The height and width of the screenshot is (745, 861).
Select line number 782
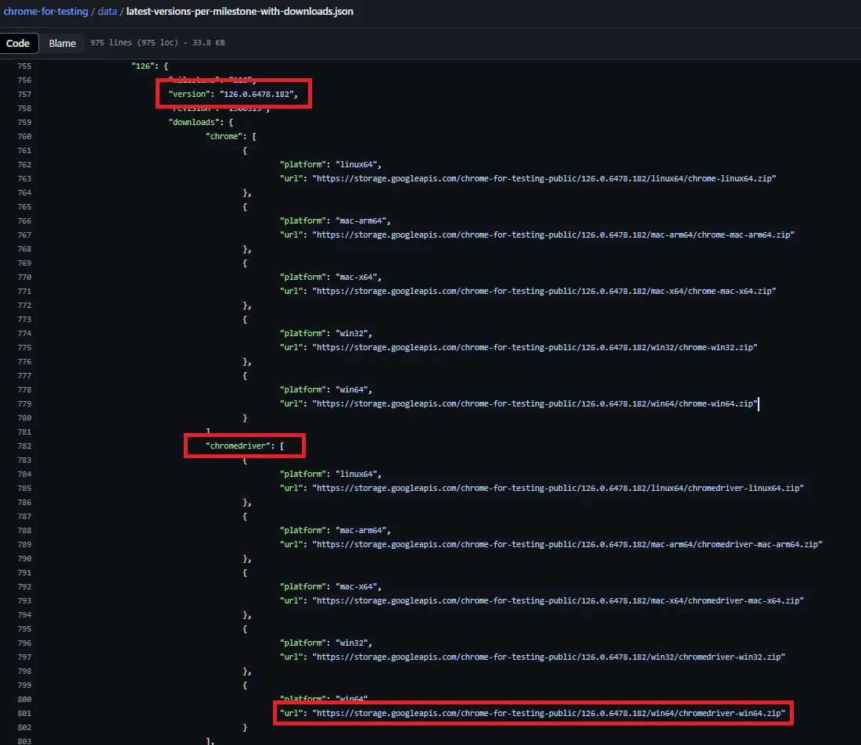pos(24,446)
